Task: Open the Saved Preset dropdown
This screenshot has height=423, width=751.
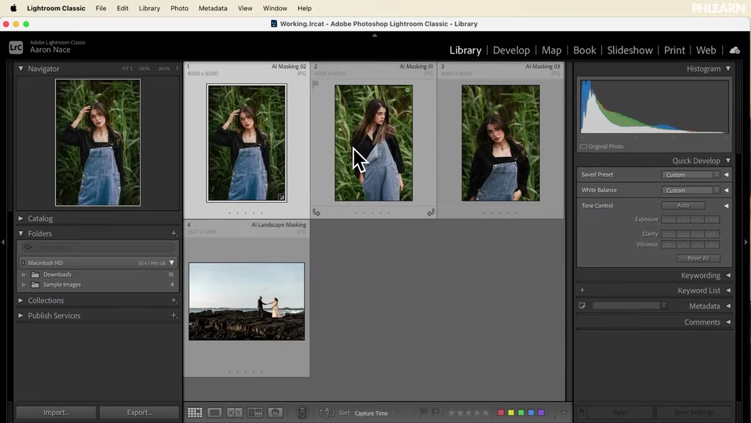Action: 691,175
